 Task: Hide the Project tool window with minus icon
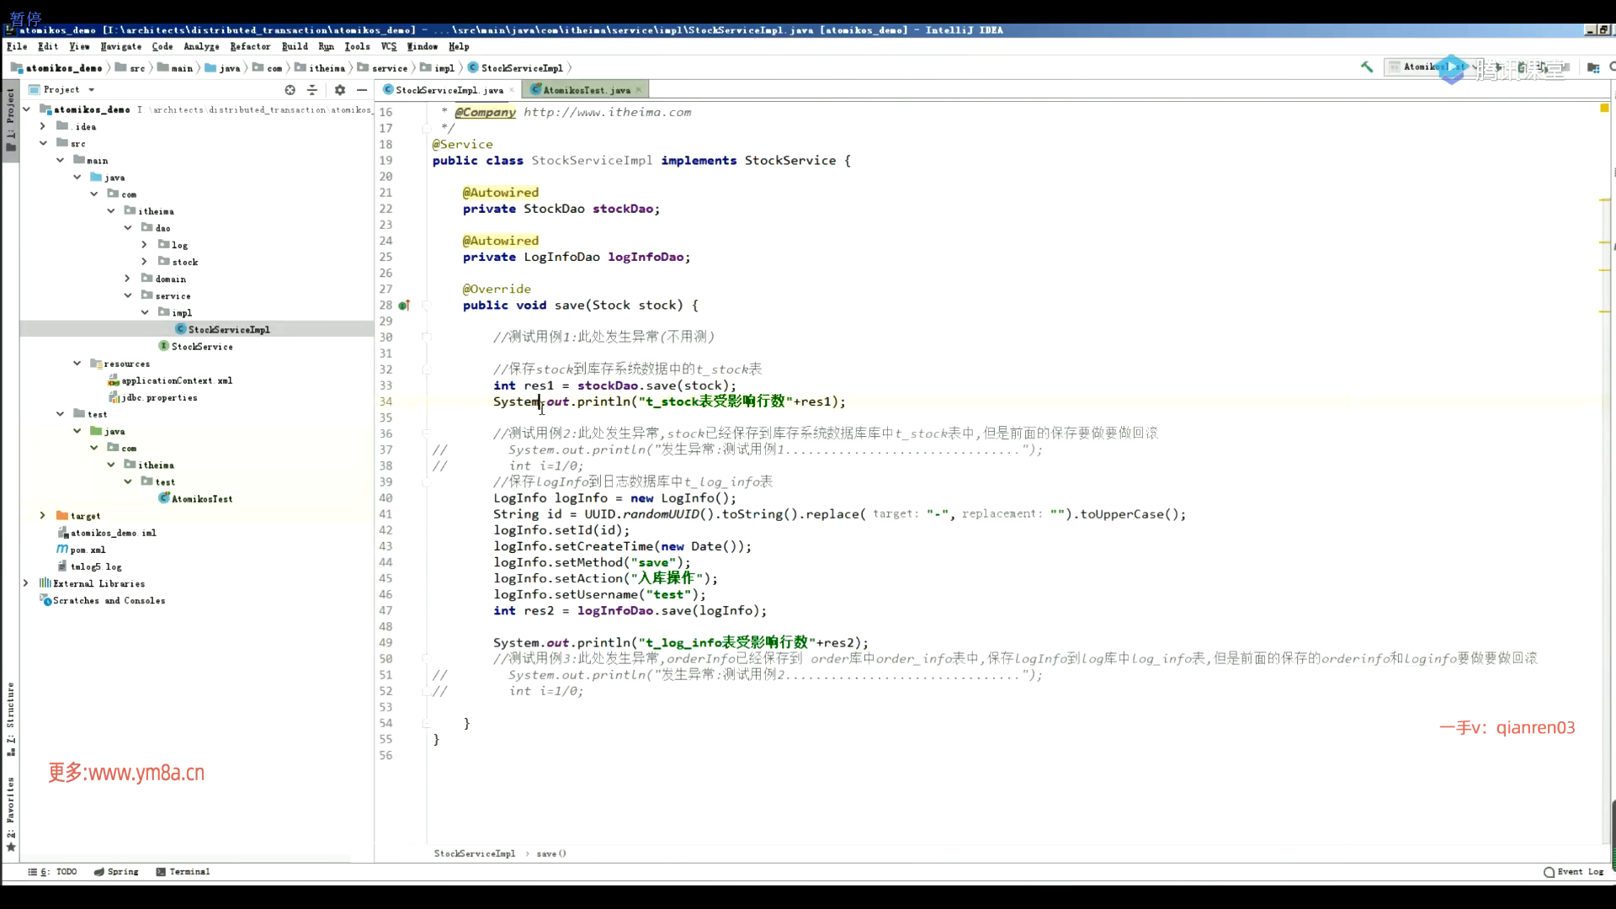pyautogui.click(x=362, y=90)
